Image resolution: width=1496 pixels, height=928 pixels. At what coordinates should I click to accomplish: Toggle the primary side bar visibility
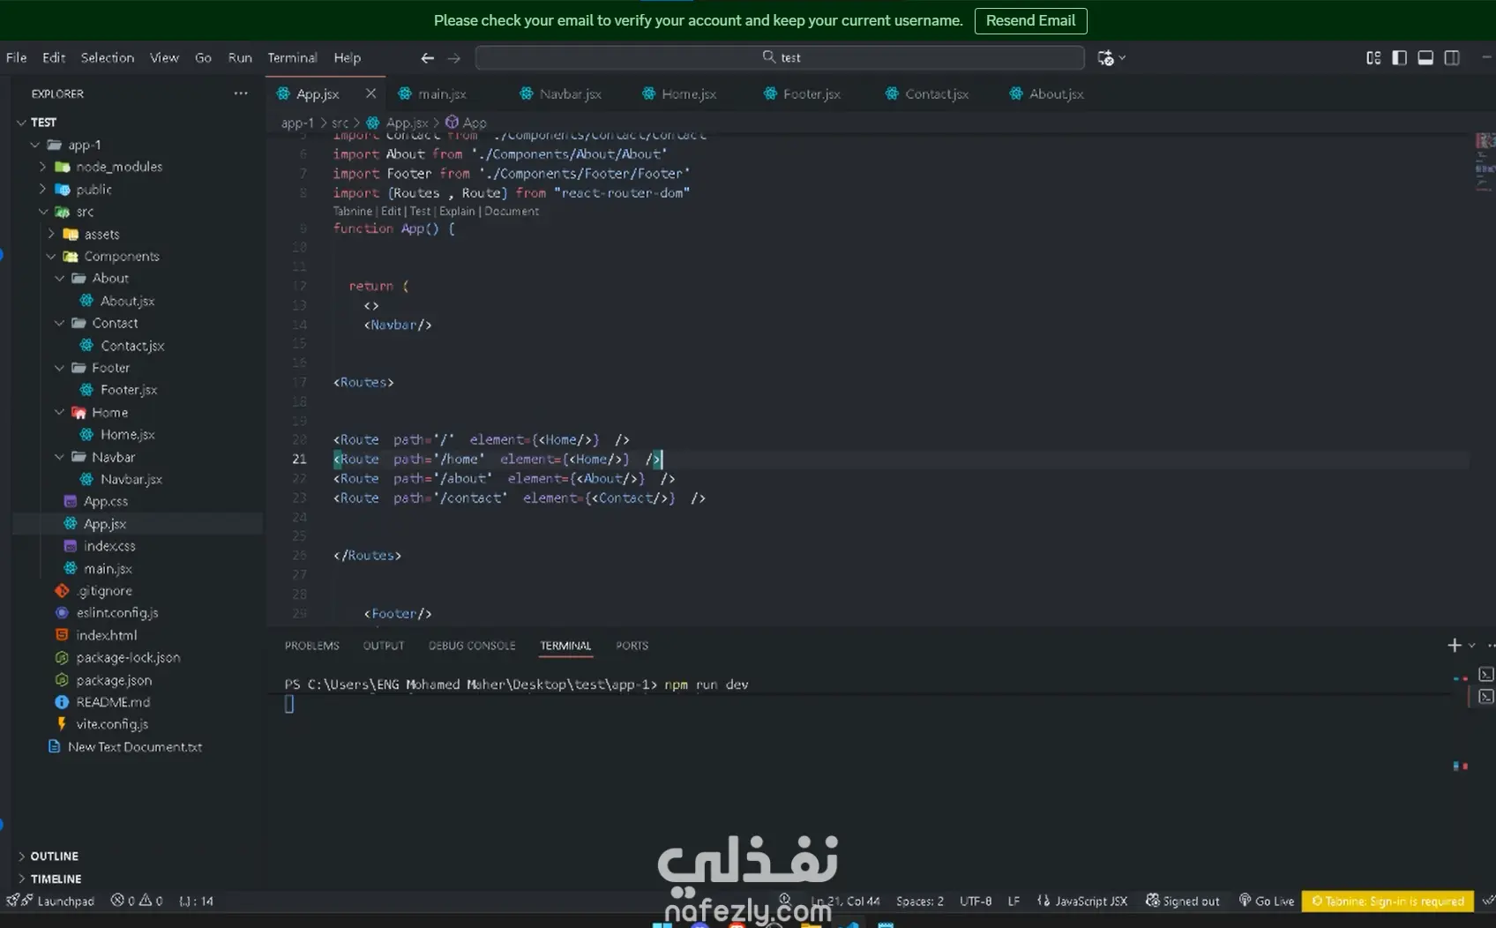(x=1399, y=57)
